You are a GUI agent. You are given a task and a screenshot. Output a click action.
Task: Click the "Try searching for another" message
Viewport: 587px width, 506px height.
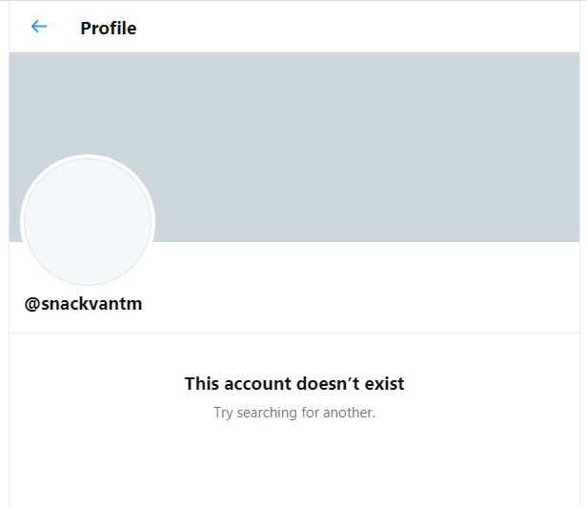coord(294,413)
